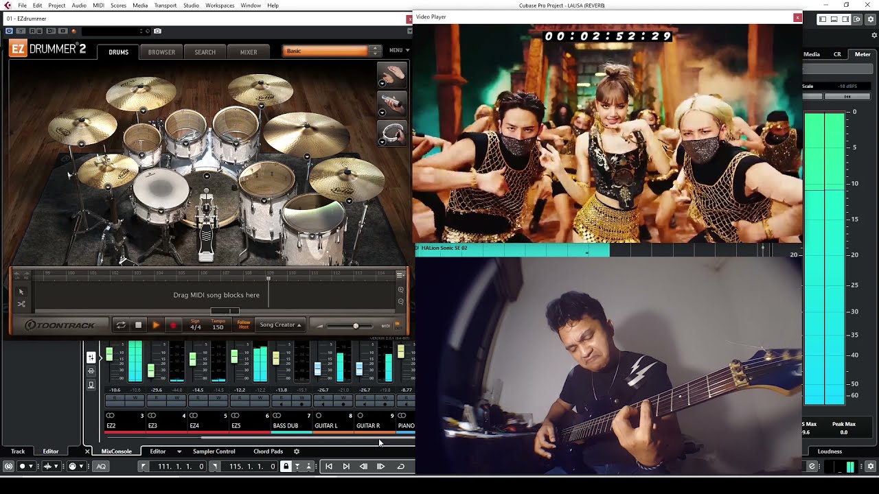Toggle Read automation on EZ2 channel
879x494 pixels.
115,398
